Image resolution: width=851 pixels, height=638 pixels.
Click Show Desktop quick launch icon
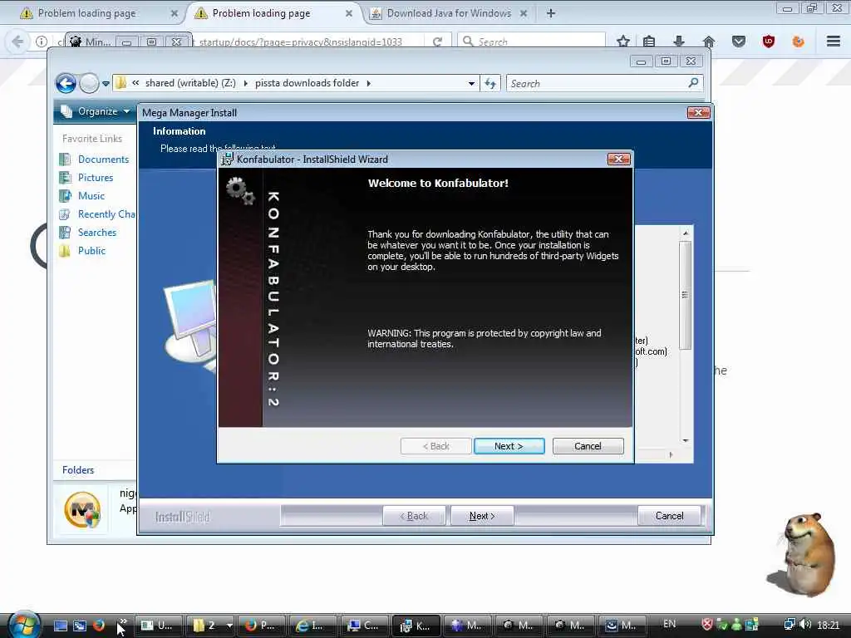tap(61, 626)
